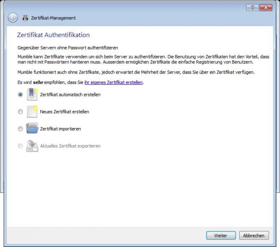Click the folder icon for certificate import
Viewport: 280px width, 247px height.
[32, 129]
